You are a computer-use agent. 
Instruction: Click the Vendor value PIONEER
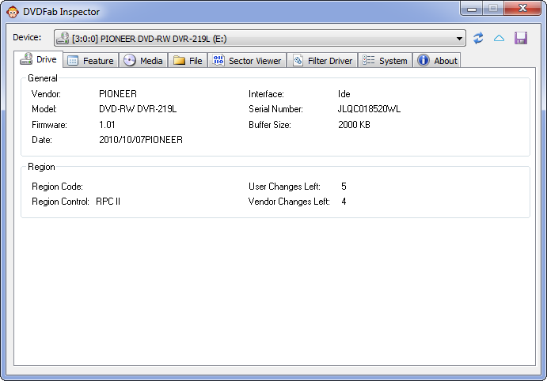[x=118, y=94]
